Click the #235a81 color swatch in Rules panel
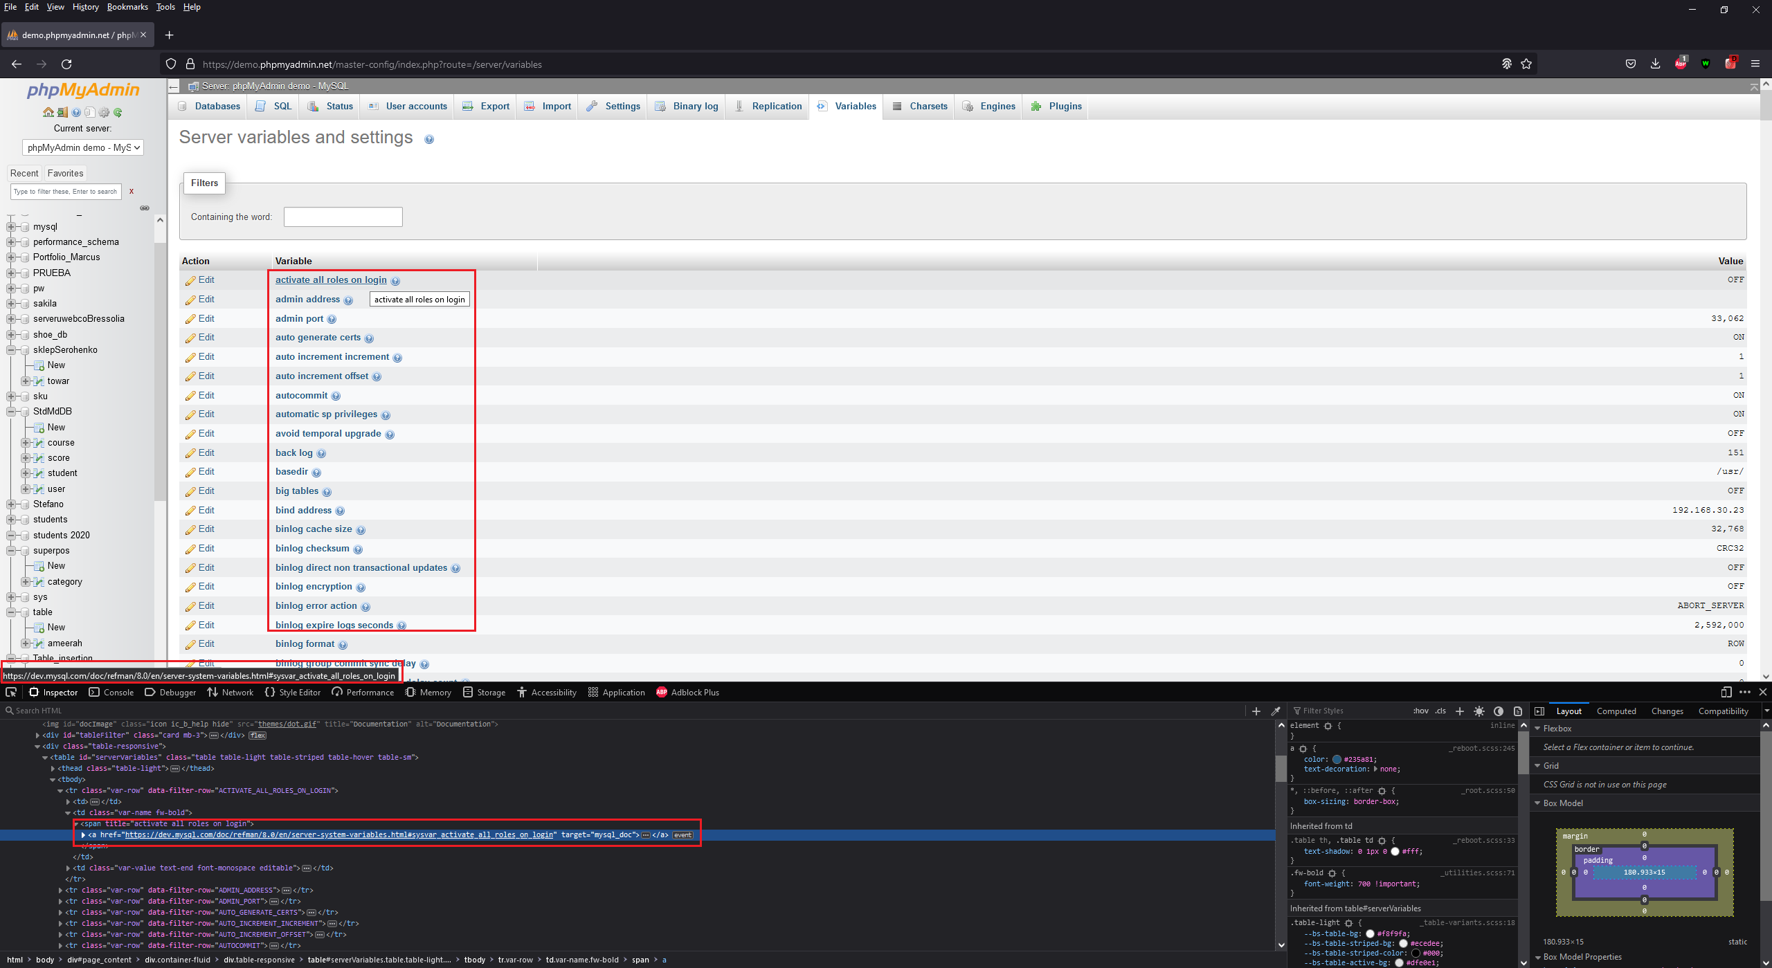Viewport: 1772px width, 968px height. (1335, 758)
